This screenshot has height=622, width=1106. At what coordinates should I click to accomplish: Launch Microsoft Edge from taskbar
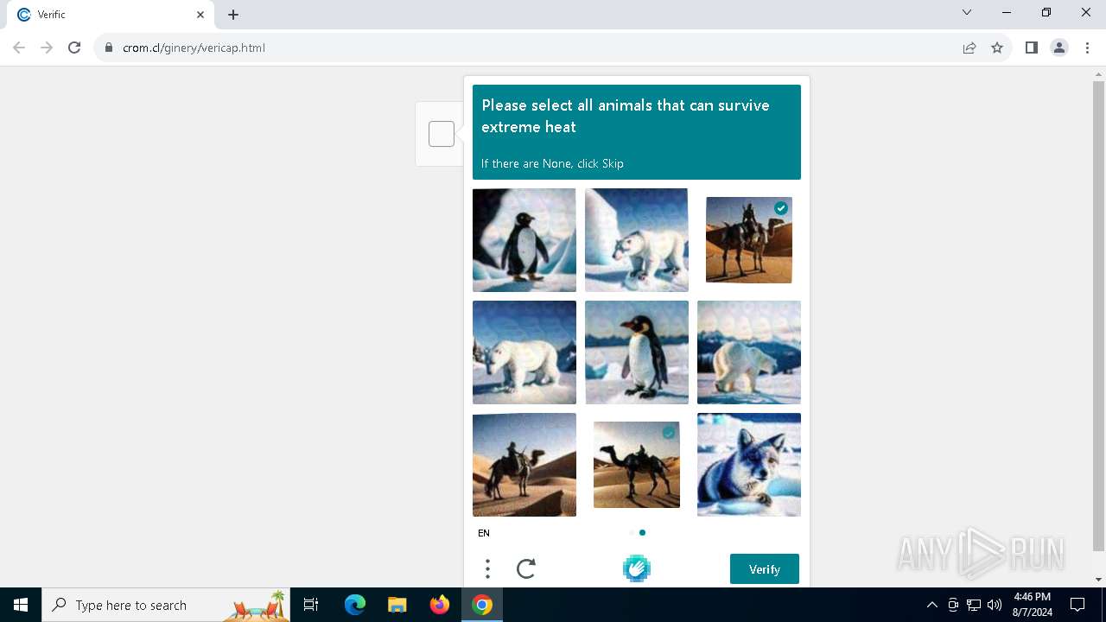[355, 605]
